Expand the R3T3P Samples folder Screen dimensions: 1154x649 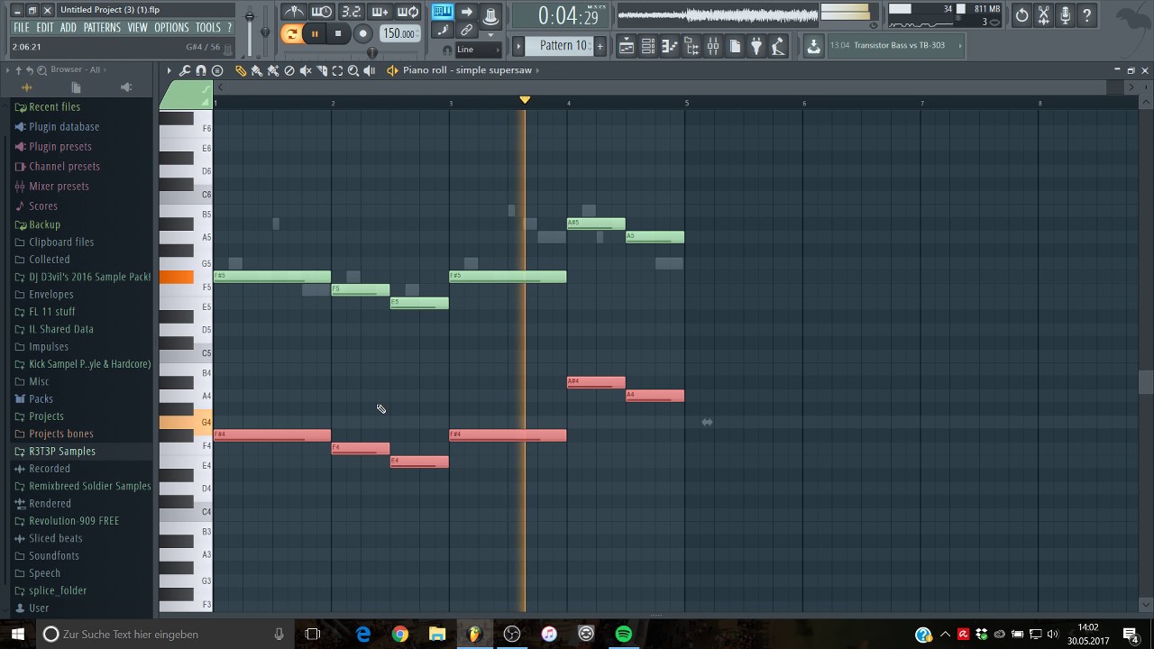pos(61,451)
